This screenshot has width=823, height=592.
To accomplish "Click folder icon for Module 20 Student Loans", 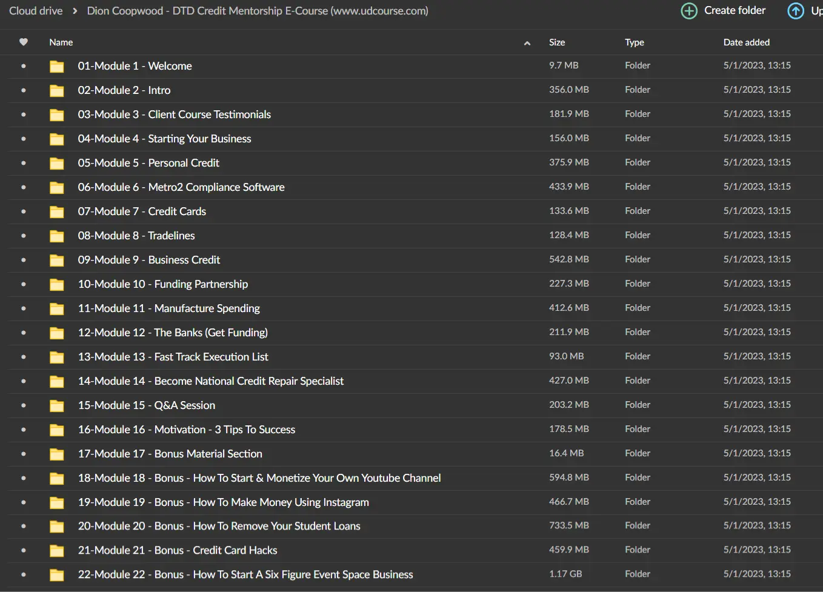I will point(57,527).
